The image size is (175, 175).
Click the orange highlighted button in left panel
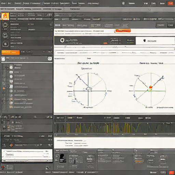pos(11,52)
